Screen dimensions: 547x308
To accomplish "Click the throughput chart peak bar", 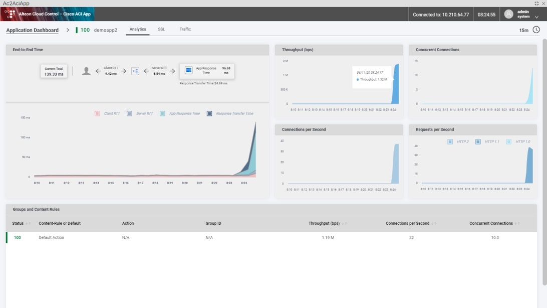I will (396, 84).
